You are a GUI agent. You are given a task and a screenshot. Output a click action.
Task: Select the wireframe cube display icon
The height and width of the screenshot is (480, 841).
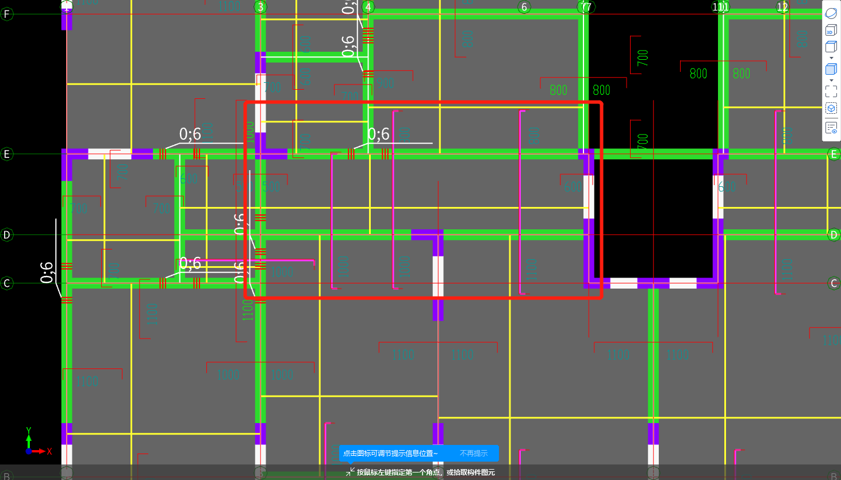[x=831, y=47]
